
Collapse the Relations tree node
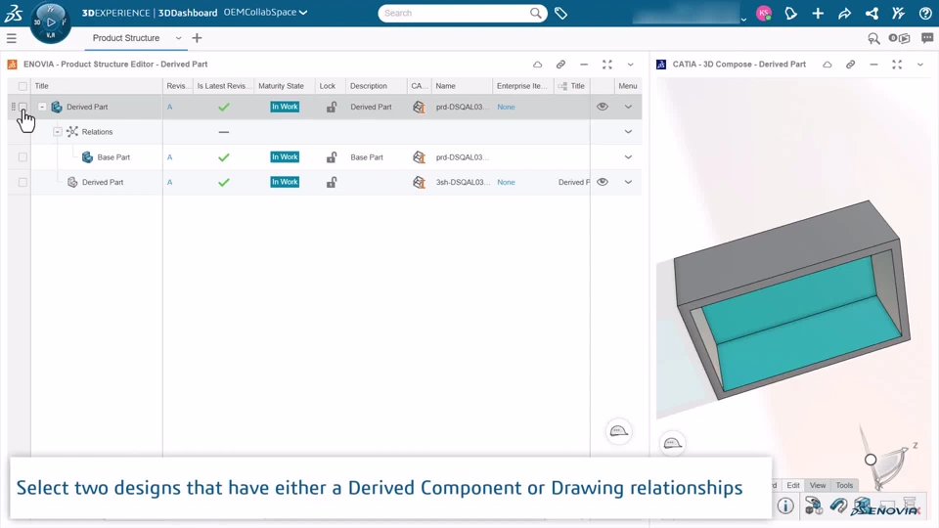click(58, 132)
